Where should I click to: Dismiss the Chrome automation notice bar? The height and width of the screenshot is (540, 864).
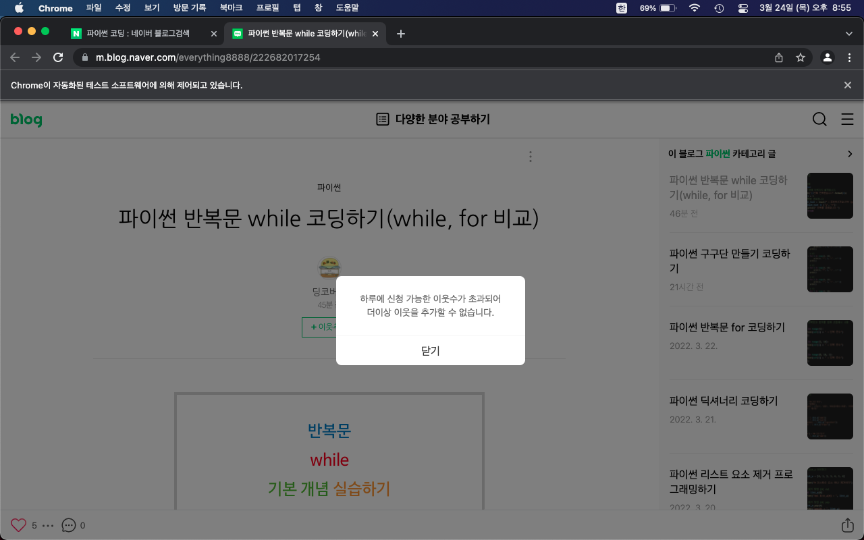(848, 85)
